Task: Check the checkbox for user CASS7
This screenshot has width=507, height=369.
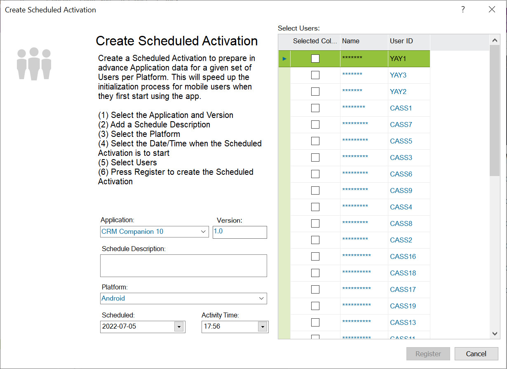Action: 315,124
